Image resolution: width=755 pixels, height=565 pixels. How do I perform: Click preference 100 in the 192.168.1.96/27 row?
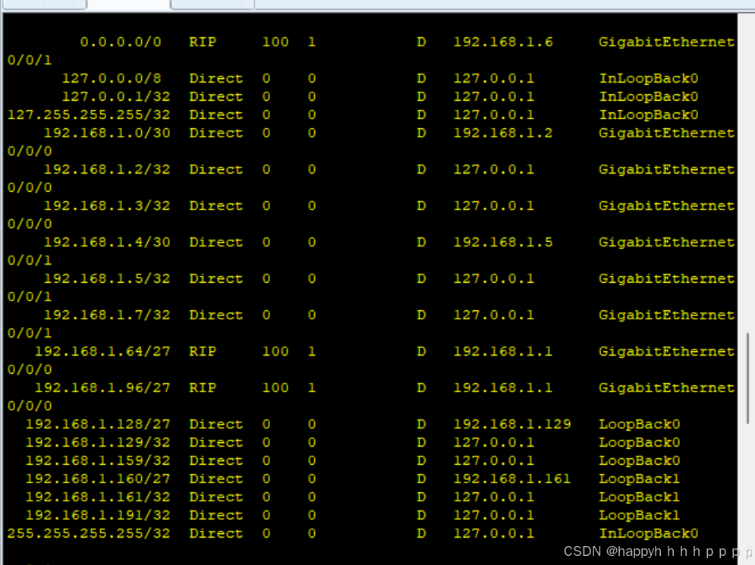(x=275, y=388)
